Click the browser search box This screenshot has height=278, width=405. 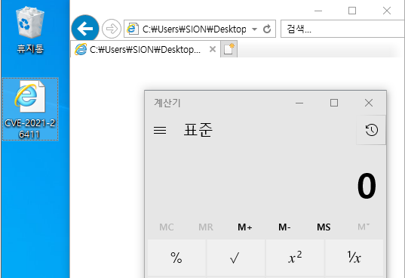[x=342, y=29]
